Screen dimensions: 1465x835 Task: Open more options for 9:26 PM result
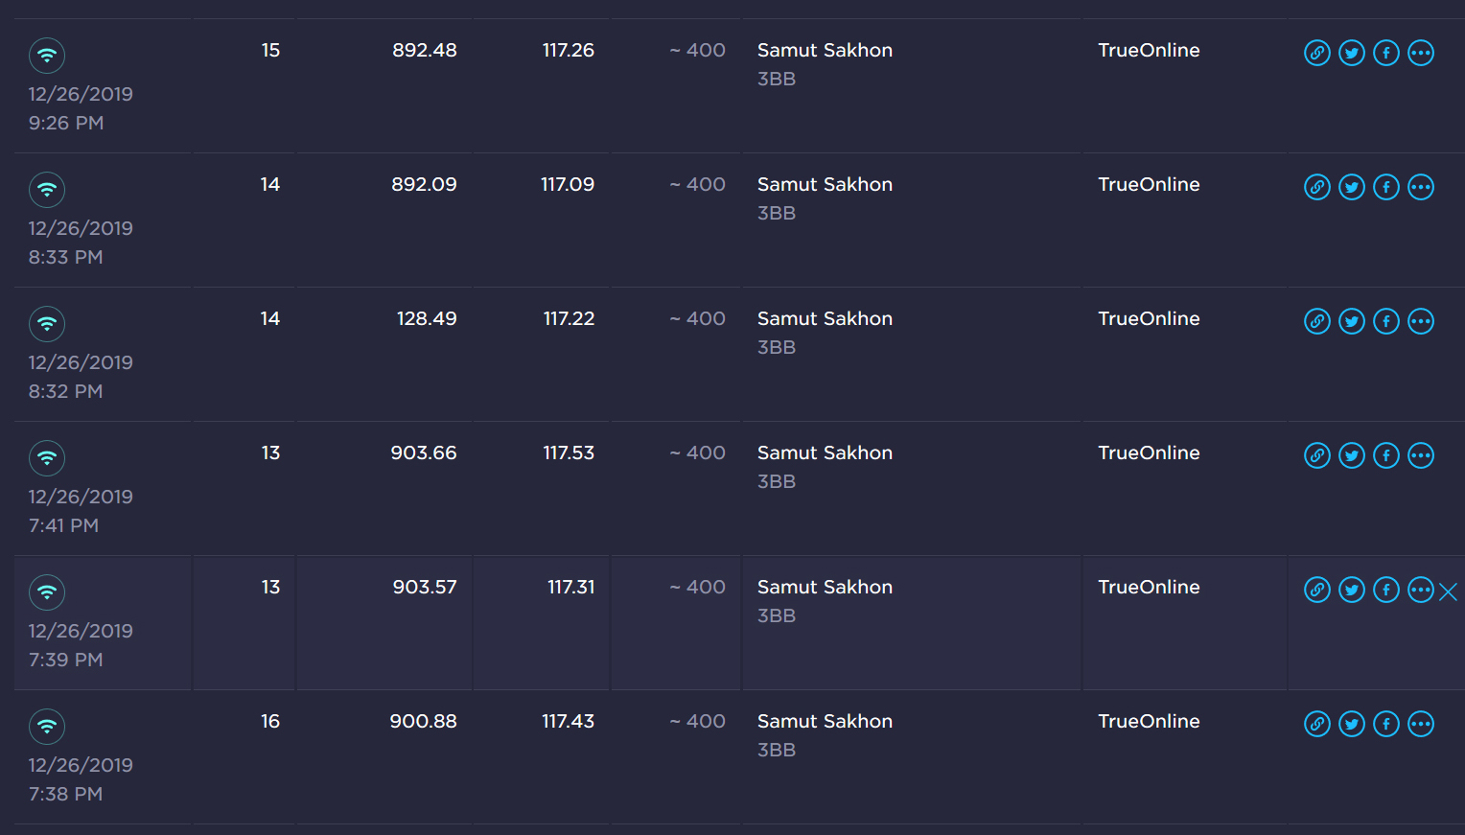[x=1421, y=53]
